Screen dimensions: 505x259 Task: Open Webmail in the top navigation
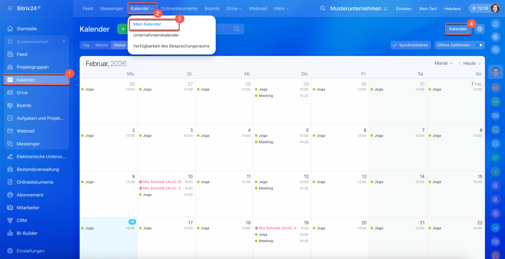(258, 8)
